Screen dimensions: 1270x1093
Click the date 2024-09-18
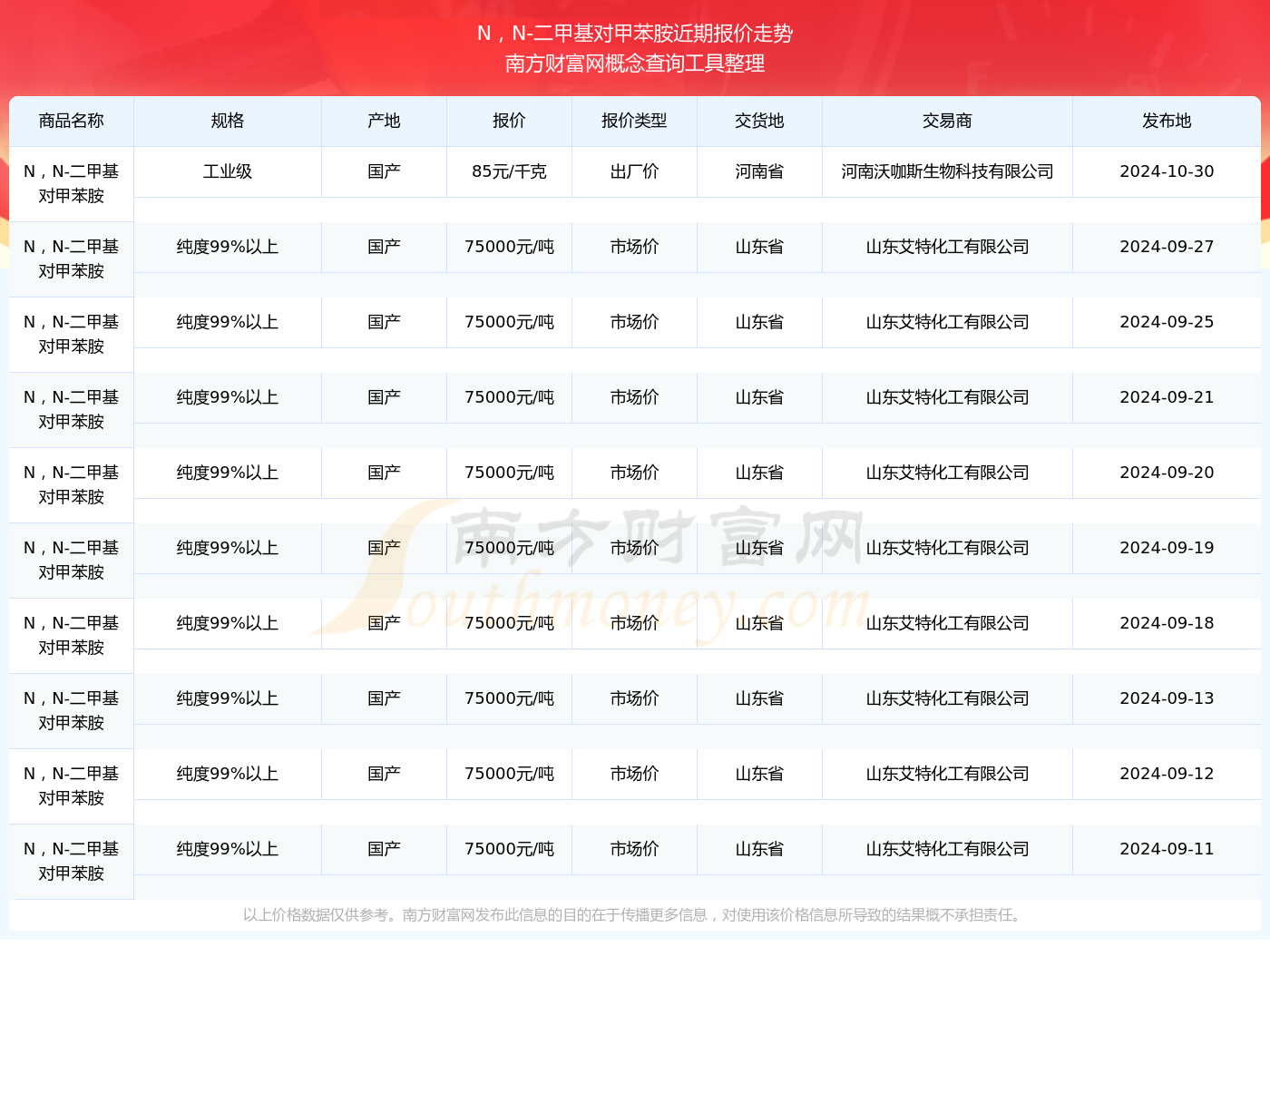pyautogui.click(x=1167, y=623)
